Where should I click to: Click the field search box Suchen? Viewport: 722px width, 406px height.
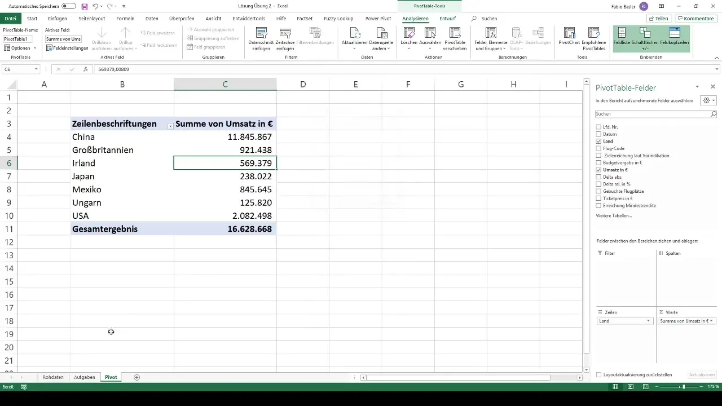point(656,114)
